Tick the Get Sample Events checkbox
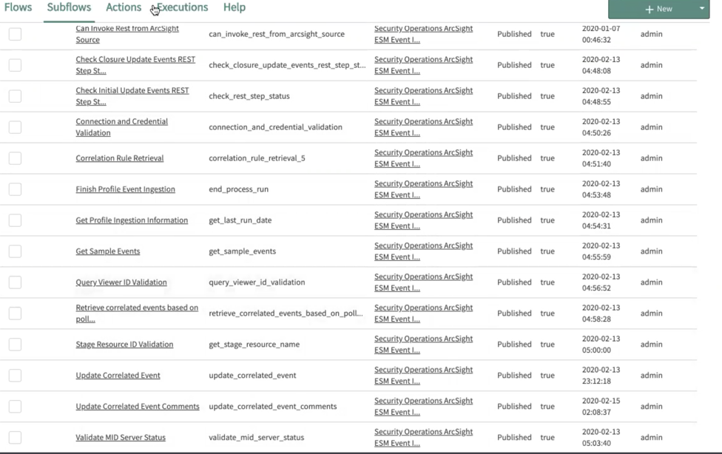 16,251
